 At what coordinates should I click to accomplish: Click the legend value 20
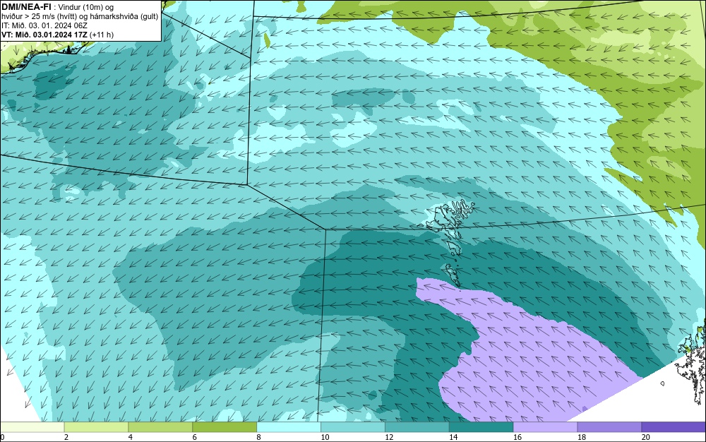click(646, 437)
